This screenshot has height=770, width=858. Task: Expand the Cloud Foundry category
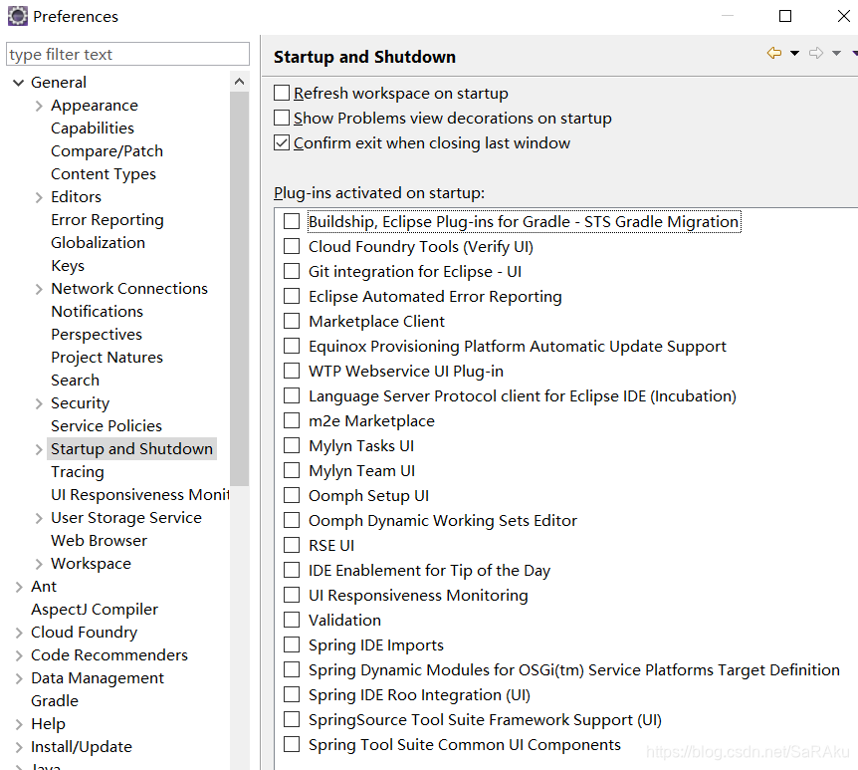pyautogui.click(x=18, y=633)
